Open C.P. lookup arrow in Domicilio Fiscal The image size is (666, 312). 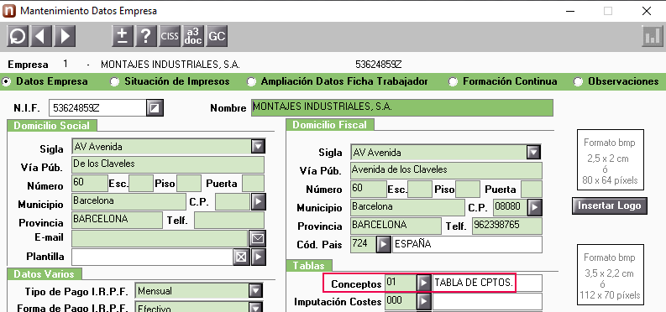(x=535, y=208)
